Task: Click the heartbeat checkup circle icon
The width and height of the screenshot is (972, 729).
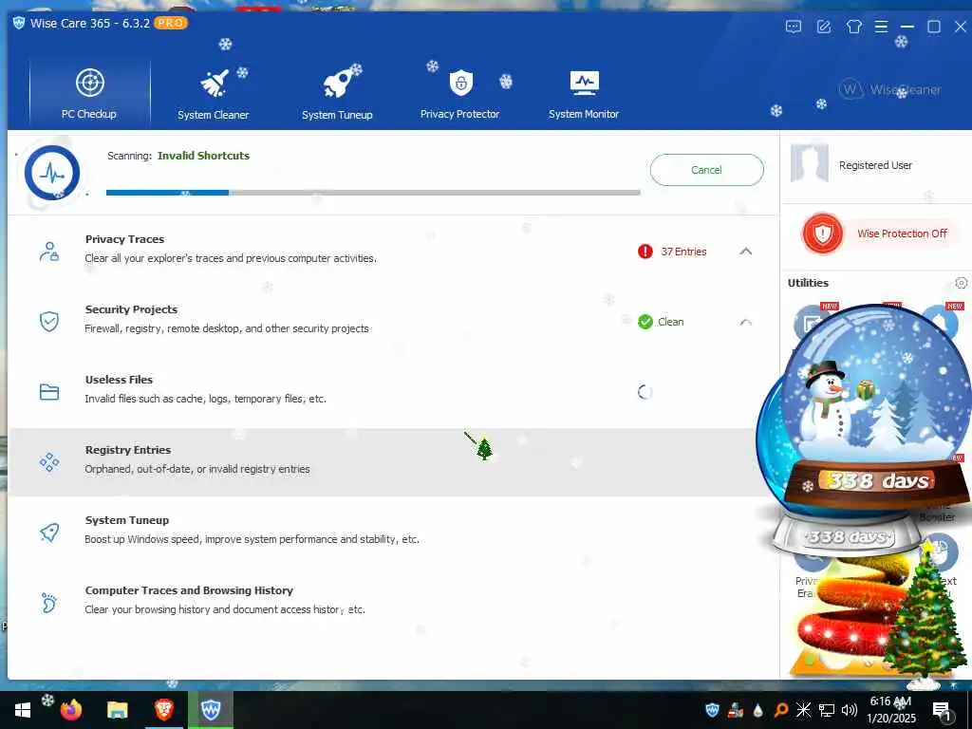Action: tap(52, 173)
